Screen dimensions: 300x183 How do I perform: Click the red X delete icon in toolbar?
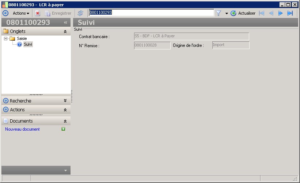[38, 13]
